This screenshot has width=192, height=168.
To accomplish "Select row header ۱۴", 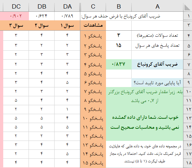I will 188,127.
